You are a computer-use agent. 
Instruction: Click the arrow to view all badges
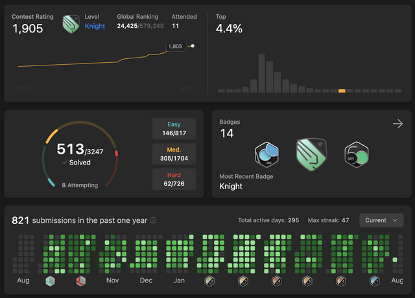pyautogui.click(x=397, y=124)
